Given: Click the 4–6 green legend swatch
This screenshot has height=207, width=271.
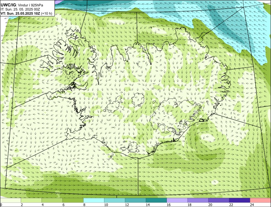Looking at the screenshot, I should (x=52, y=200).
